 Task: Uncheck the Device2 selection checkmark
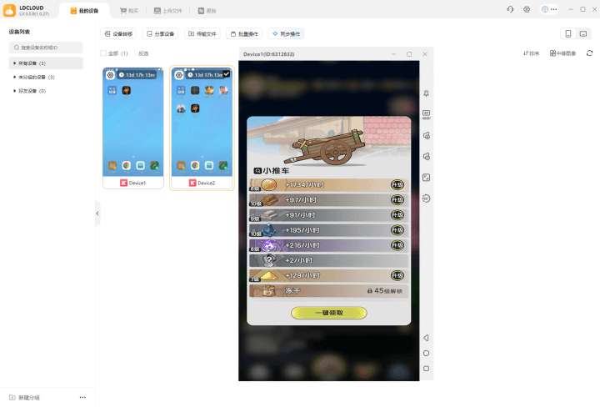tap(227, 74)
